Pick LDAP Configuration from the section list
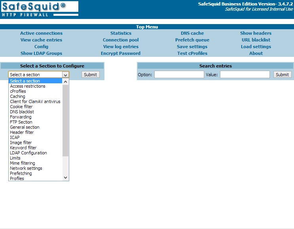This screenshot has width=294, height=229. [28, 153]
